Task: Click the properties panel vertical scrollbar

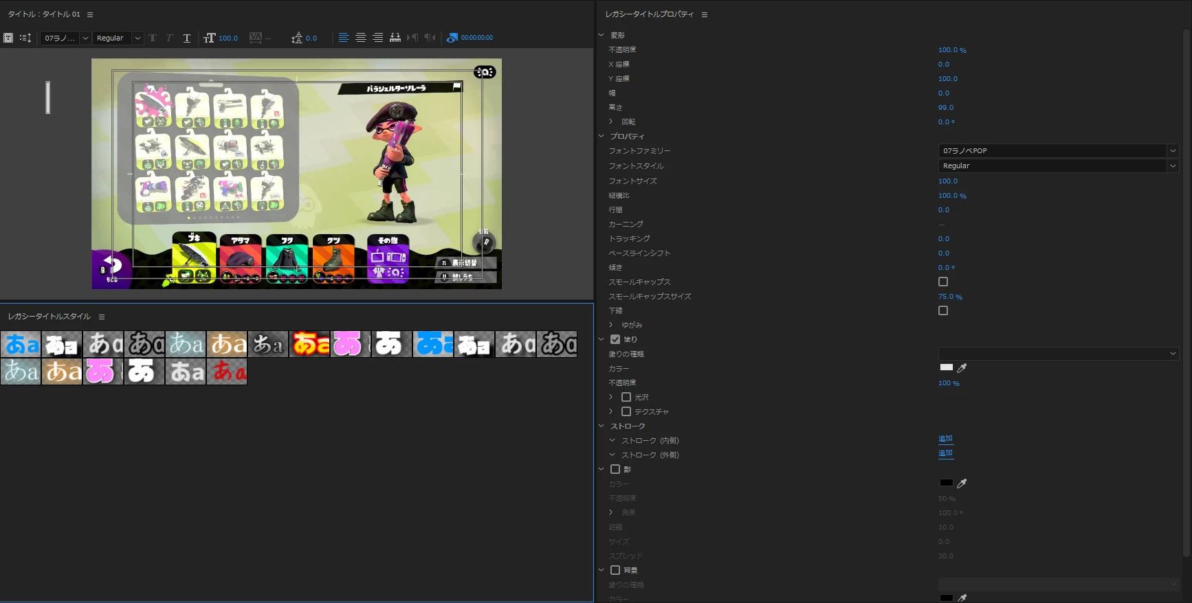Action: 1187,292
